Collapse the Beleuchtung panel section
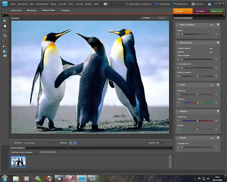 (177, 43)
